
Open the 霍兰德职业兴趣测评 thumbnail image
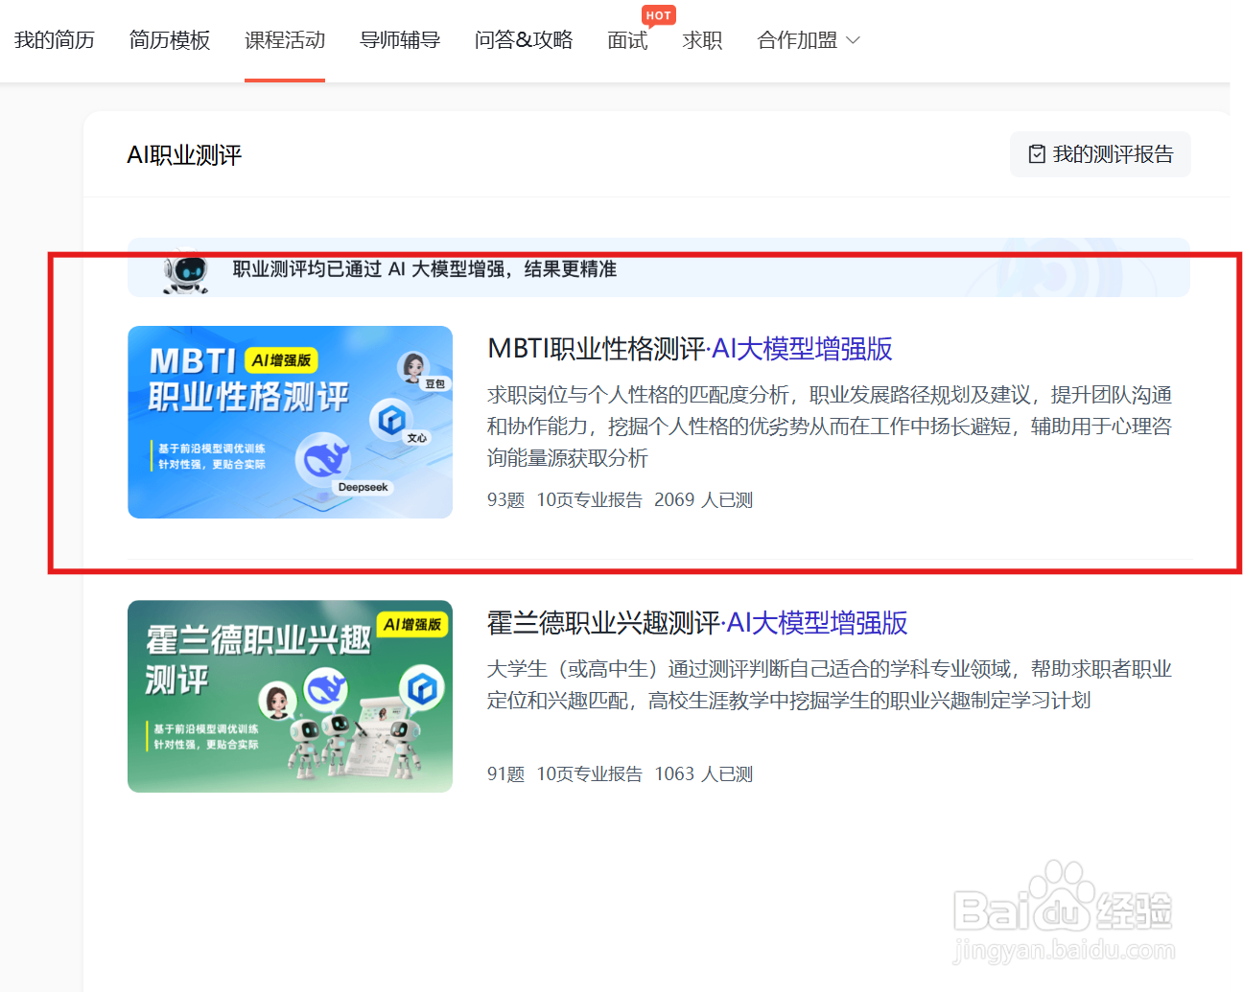coord(290,696)
